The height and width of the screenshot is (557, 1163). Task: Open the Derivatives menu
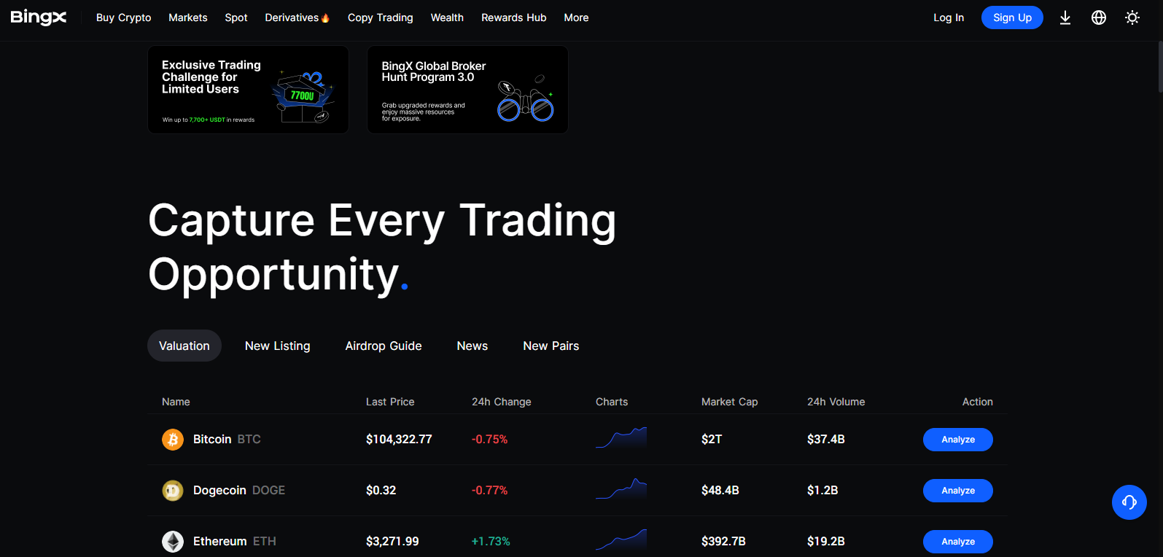(x=297, y=17)
